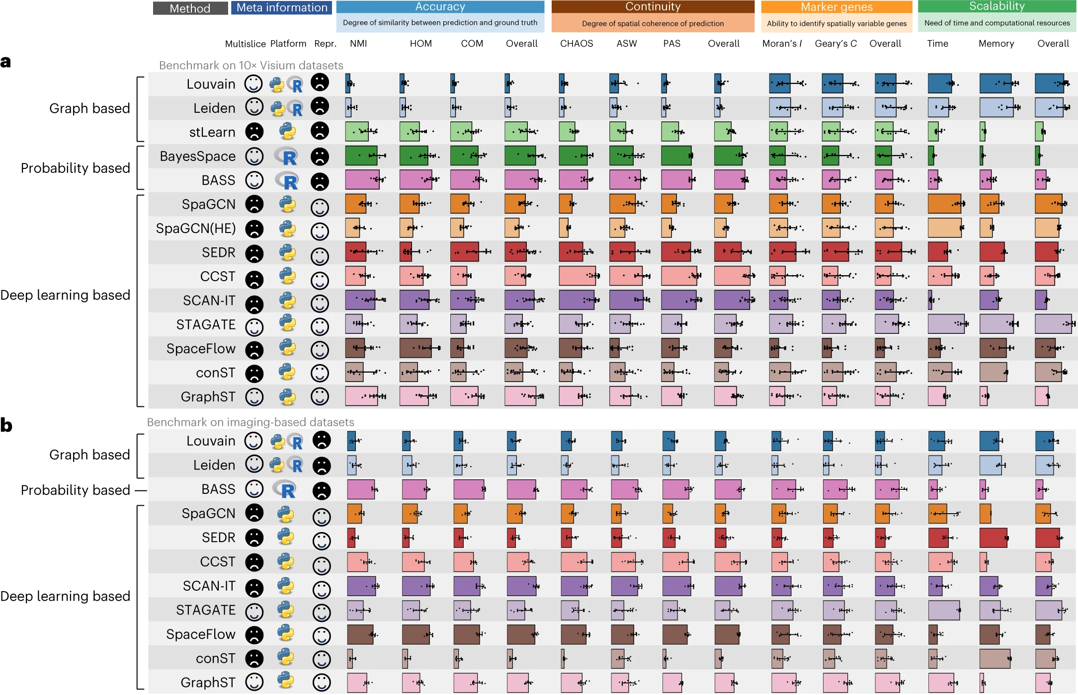
Task: Click the Platform column label
Action: point(288,44)
